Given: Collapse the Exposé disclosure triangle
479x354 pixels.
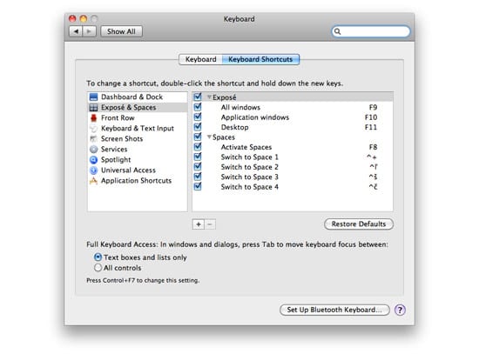Looking at the screenshot, I should coord(209,97).
